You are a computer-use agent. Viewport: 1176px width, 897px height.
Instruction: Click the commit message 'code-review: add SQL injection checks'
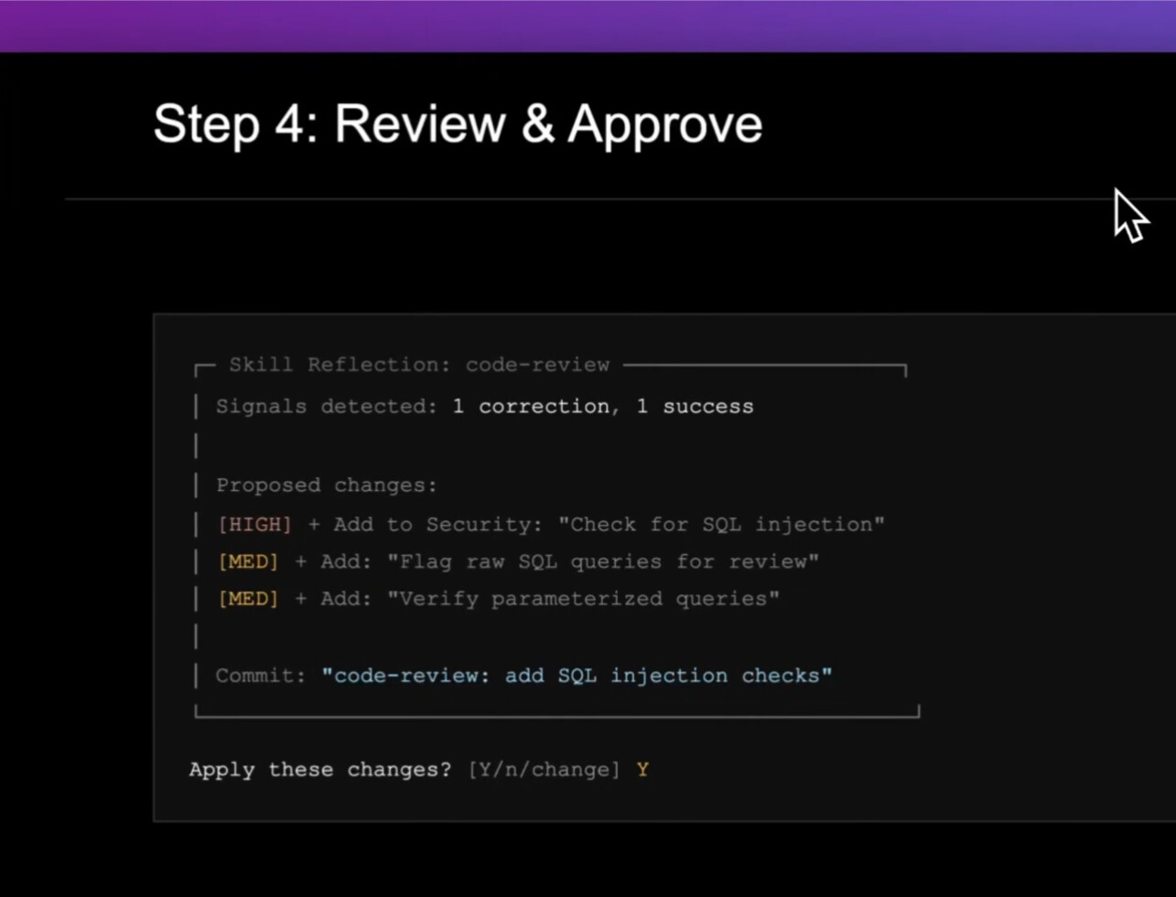(577, 676)
